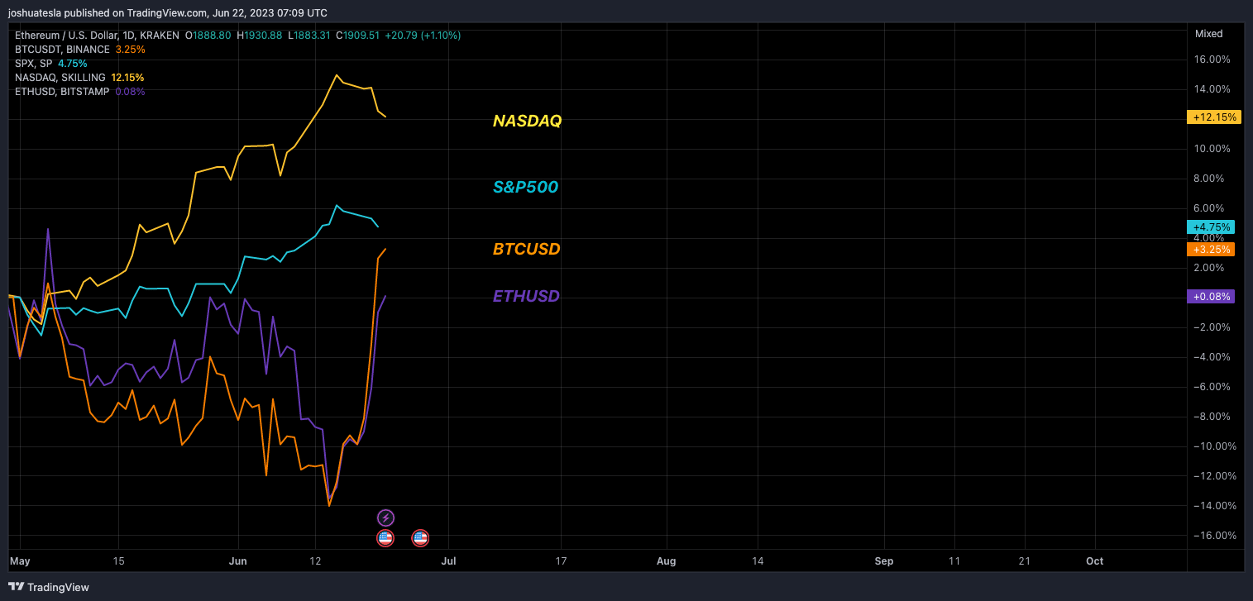Click the 16.00% axis label
This screenshot has height=601, width=1253.
coord(1212,60)
